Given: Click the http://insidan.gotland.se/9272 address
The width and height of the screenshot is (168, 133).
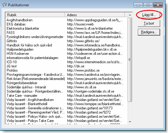Looking at the screenshot, I should (89, 112).
